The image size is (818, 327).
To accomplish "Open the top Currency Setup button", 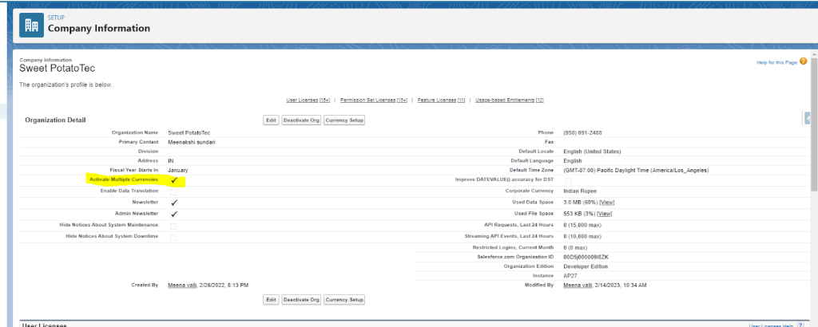I will click(x=344, y=120).
